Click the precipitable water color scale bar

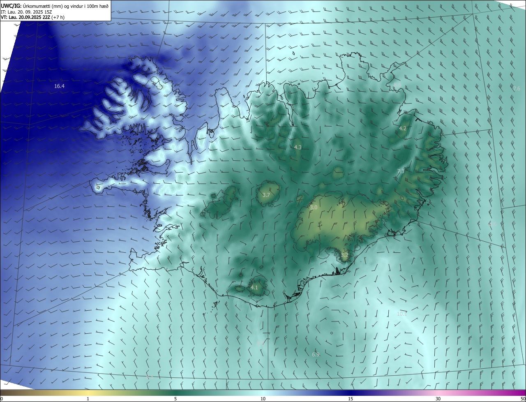pos(263,393)
